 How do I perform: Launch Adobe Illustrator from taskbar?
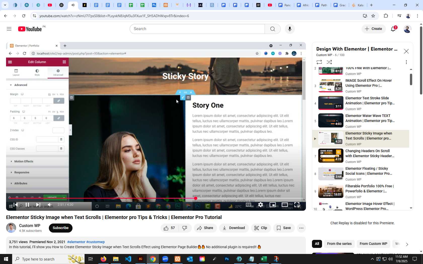(x=140, y=259)
